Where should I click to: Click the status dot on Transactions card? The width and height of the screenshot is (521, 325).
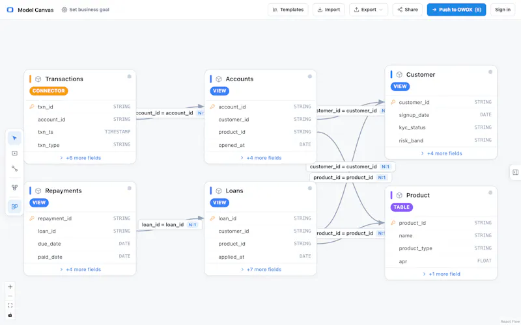tap(129, 77)
